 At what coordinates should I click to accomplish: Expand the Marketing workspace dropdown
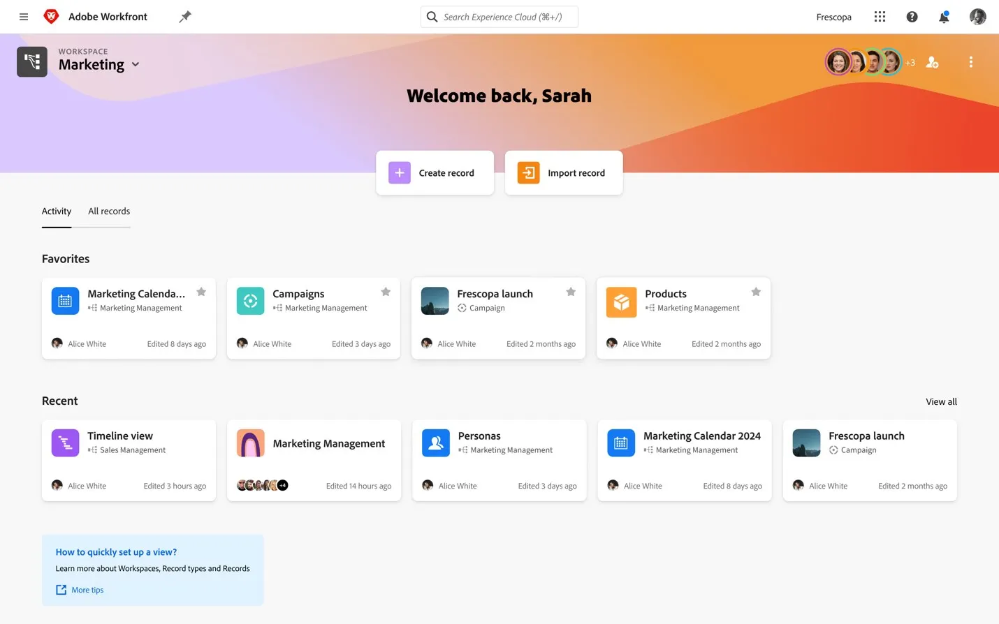coord(135,64)
